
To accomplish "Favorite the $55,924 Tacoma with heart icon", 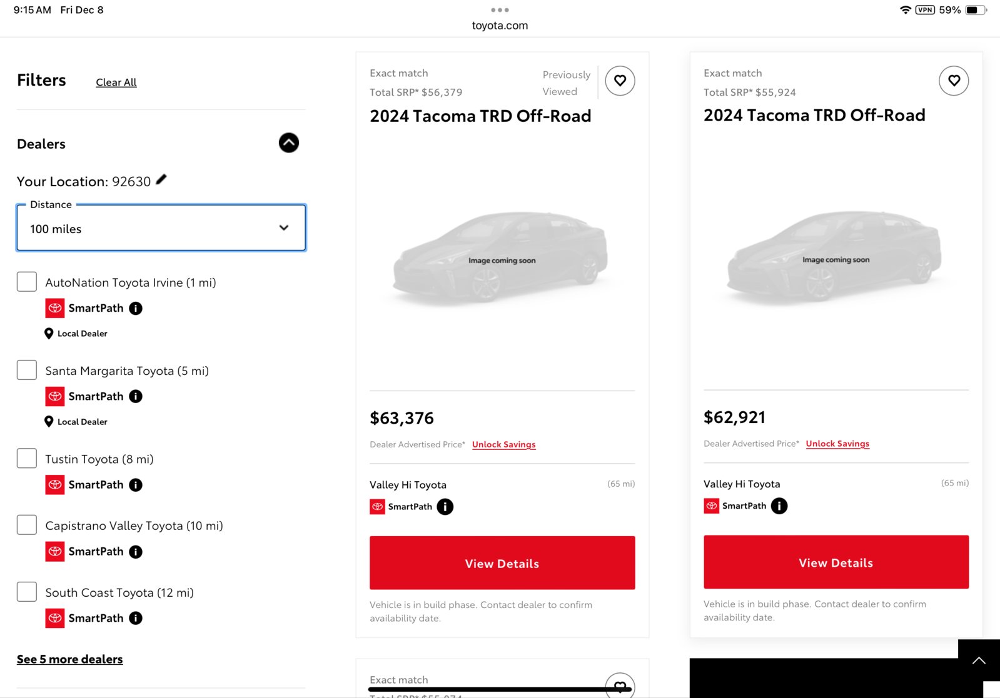I will [x=954, y=81].
